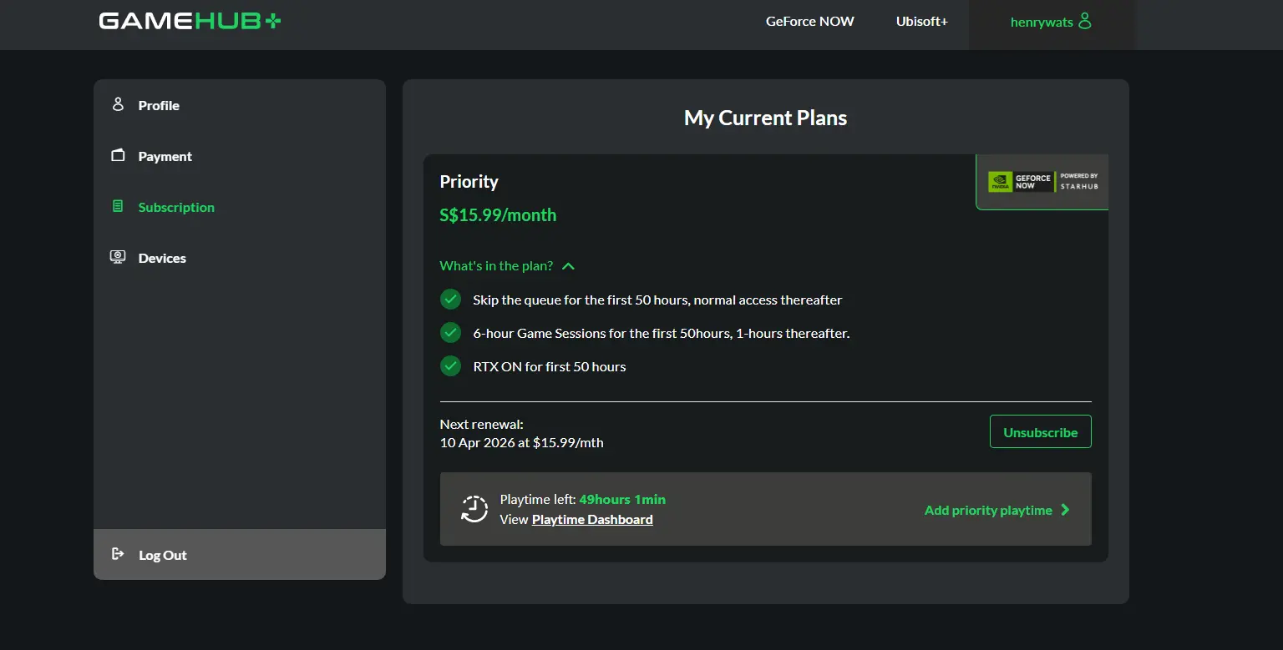1283x650 pixels.
Task: Click the 49hours 1min playtime value
Action: coord(622,499)
